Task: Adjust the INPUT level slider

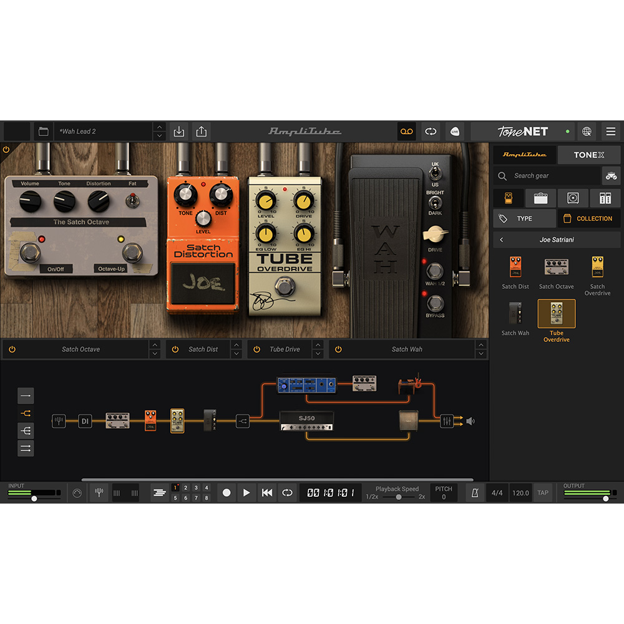Action: click(34, 498)
